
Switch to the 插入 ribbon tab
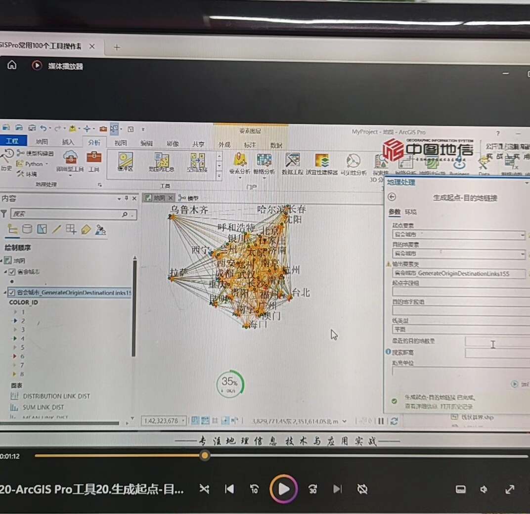click(68, 142)
